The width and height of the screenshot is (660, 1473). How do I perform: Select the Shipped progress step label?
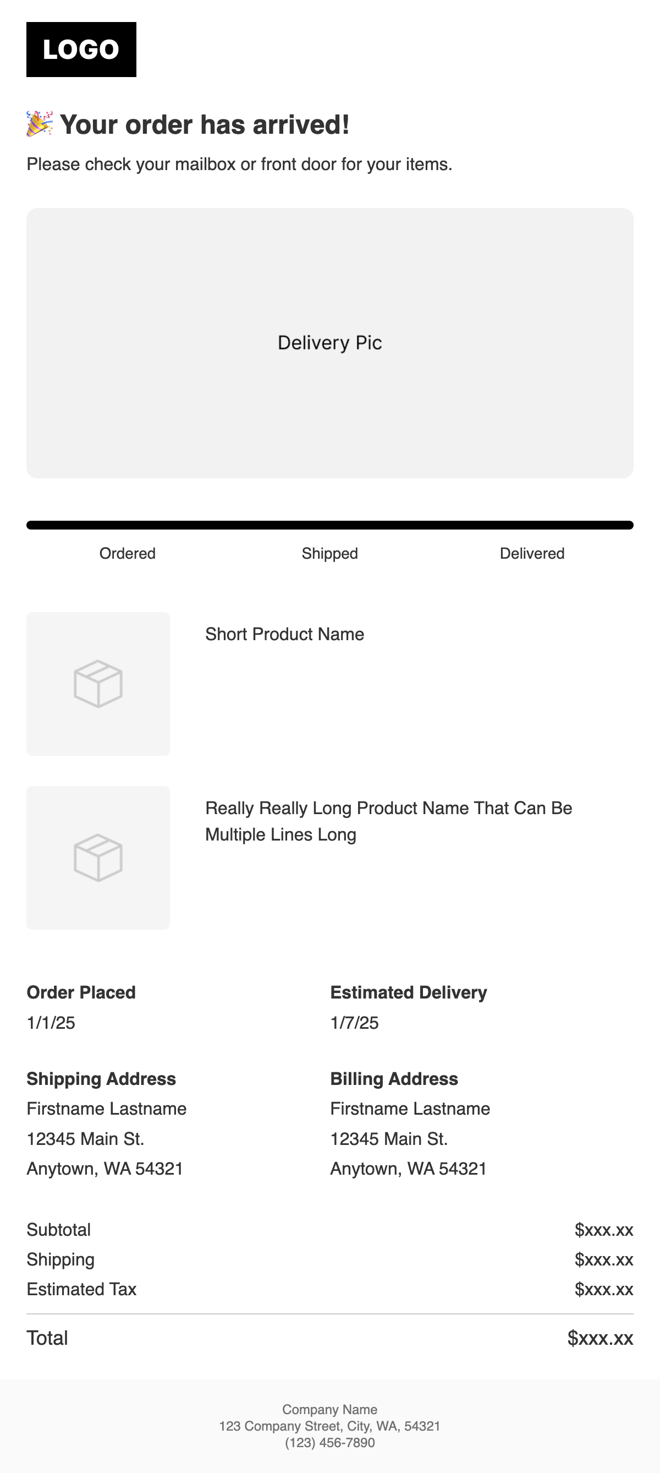click(329, 554)
